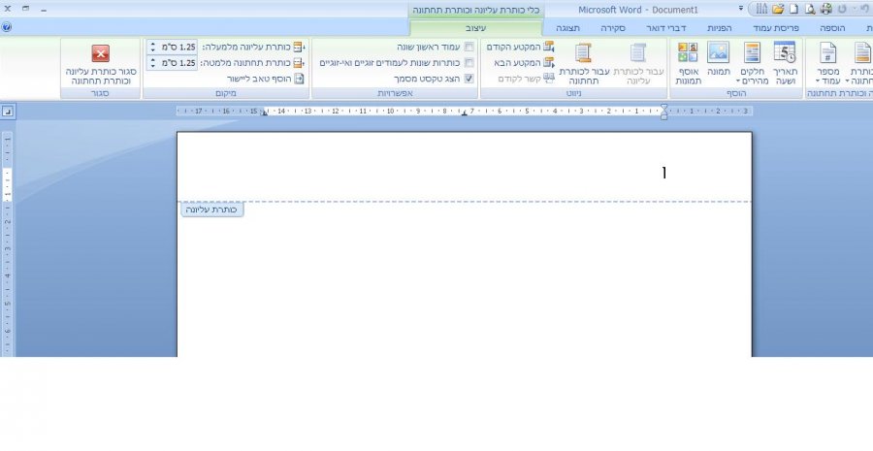Click Quick Print printer icon

[x=825, y=10]
